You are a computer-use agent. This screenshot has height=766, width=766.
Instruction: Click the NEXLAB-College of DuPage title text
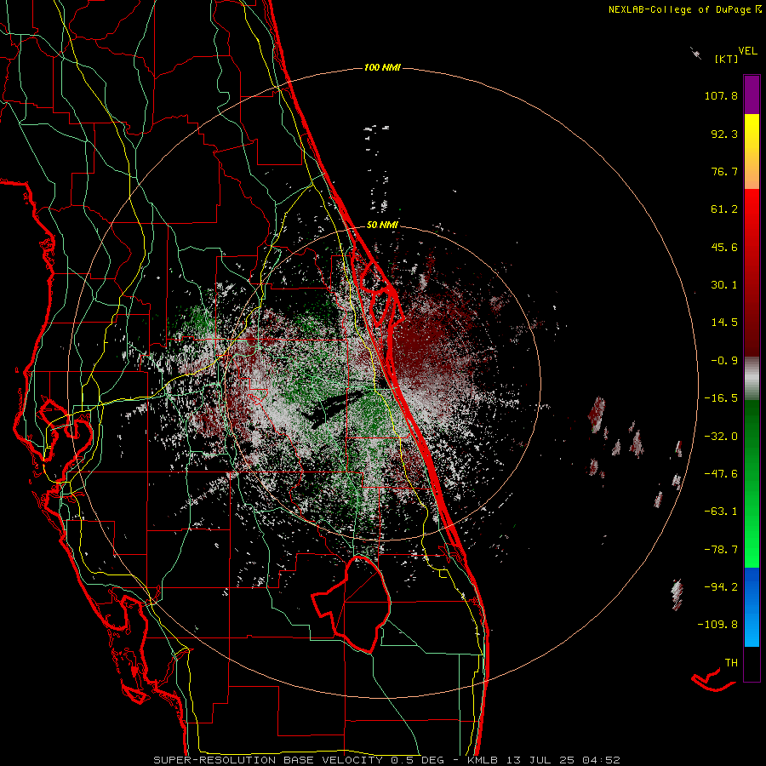tap(680, 9)
